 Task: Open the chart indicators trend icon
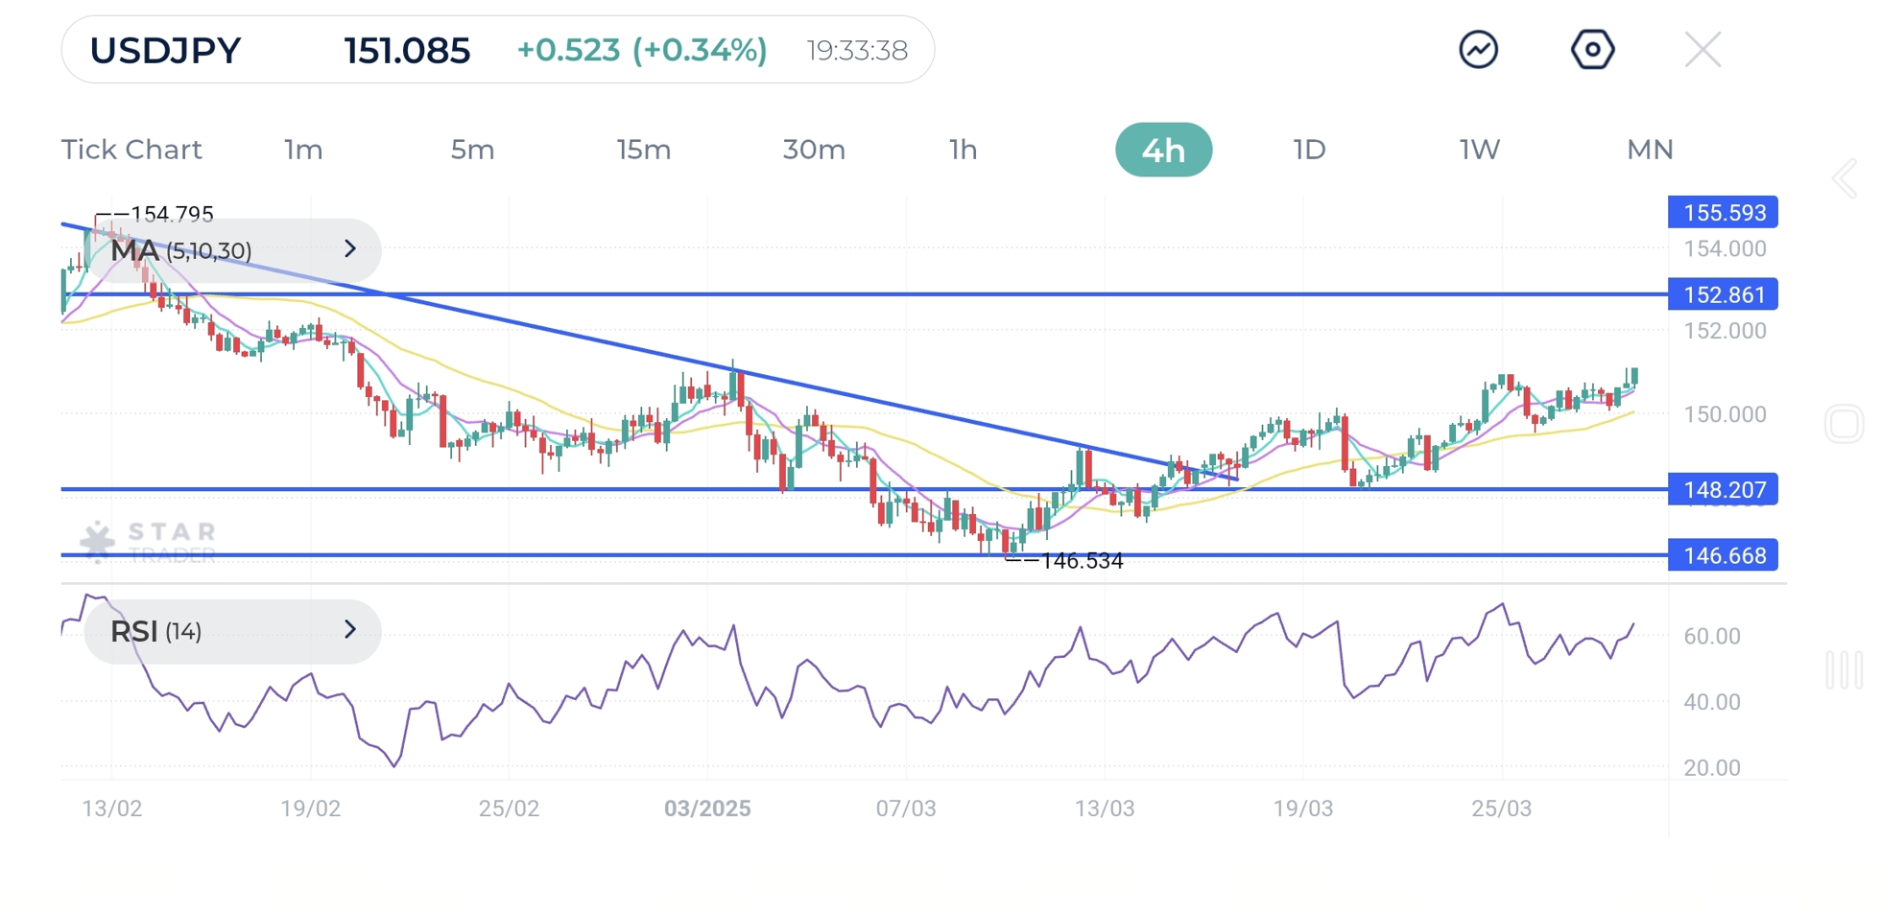point(1478,50)
